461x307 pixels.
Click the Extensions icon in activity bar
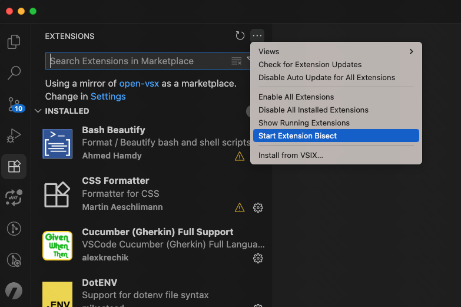pos(14,167)
